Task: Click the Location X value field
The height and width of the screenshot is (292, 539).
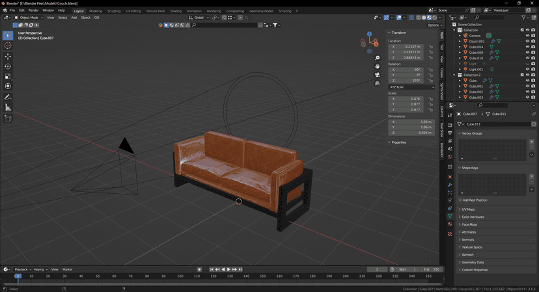Action: pos(406,47)
